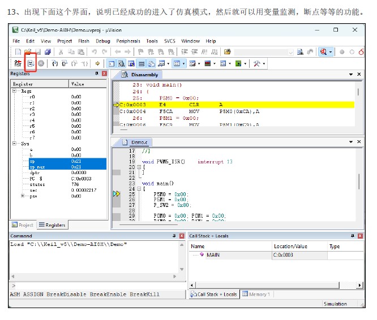
Task: Collapse the Regs tree node
Action: click(14, 91)
